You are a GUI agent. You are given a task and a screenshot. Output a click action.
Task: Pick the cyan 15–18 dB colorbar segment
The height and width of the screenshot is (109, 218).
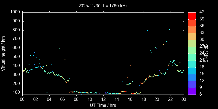tap(192, 71)
